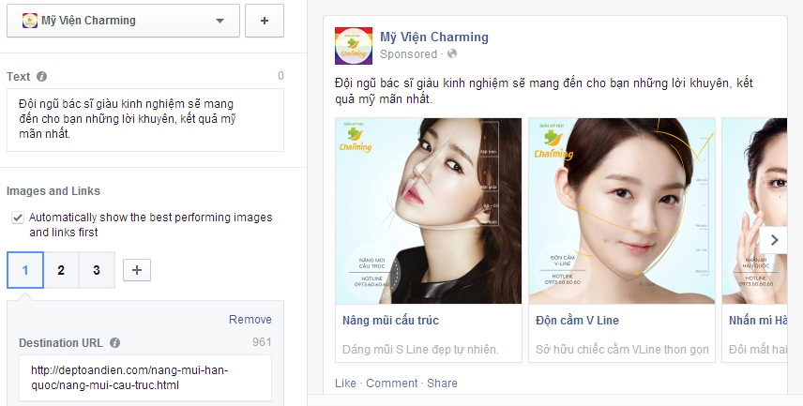Image resolution: width=803 pixels, height=406 pixels.
Task: Click the Like link under the ad
Action: [345, 383]
